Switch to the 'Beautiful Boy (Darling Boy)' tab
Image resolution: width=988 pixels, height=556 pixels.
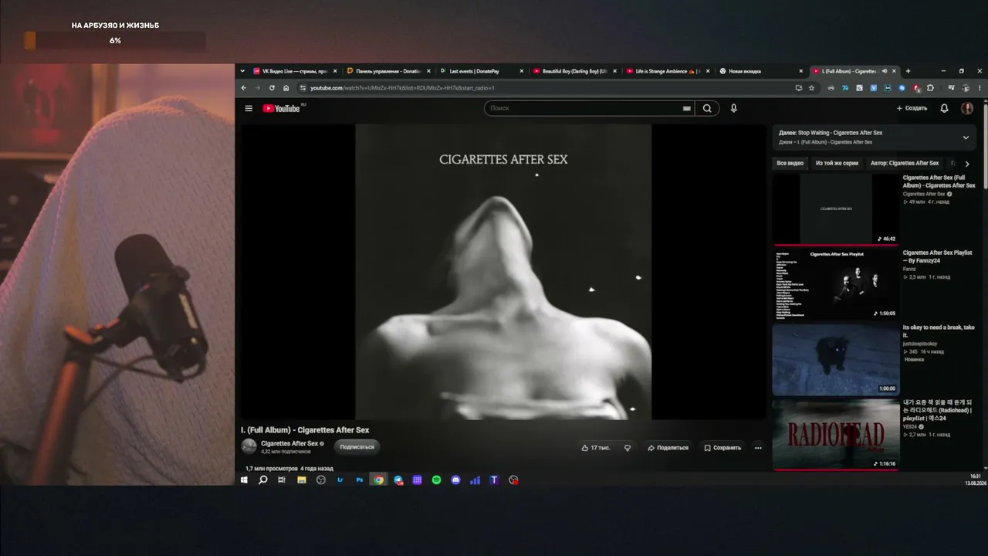(574, 71)
